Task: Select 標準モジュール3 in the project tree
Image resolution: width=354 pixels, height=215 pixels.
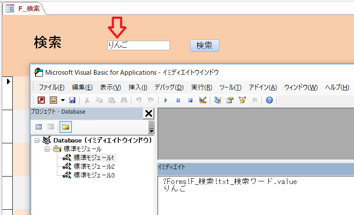Action: (94, 175)
